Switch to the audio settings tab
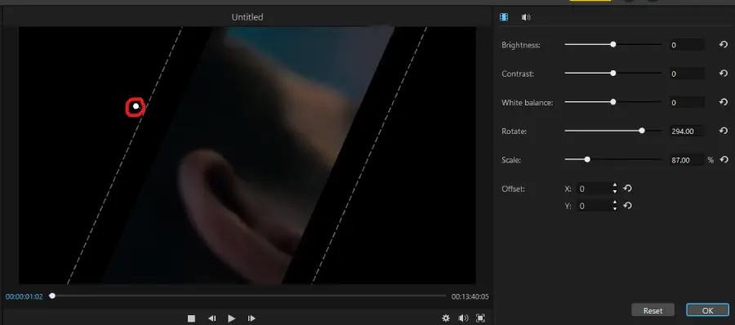This screenshot has width=735, height=325. pyautogui.click(x=526, y=17)
